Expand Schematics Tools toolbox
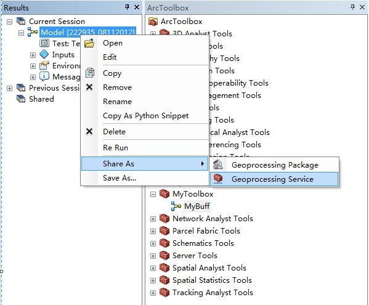The image size is (369, 305). tap(153, 243)
